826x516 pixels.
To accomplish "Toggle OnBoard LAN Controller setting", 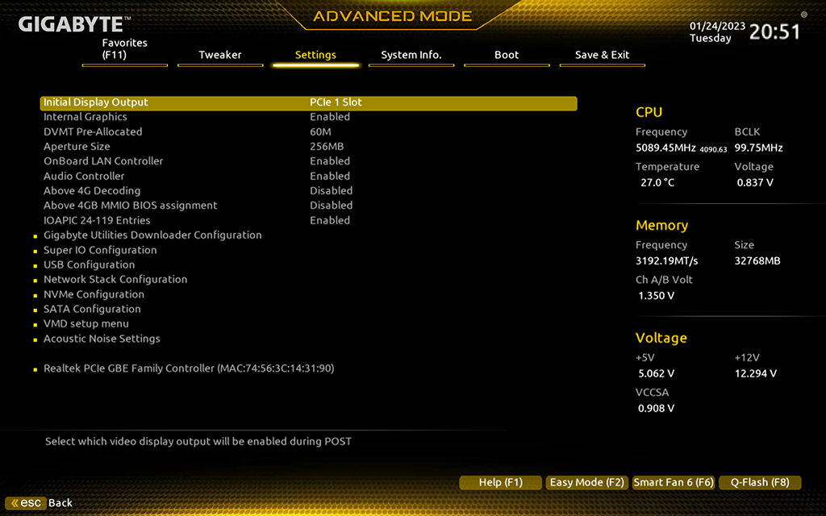I will [330, 161].
